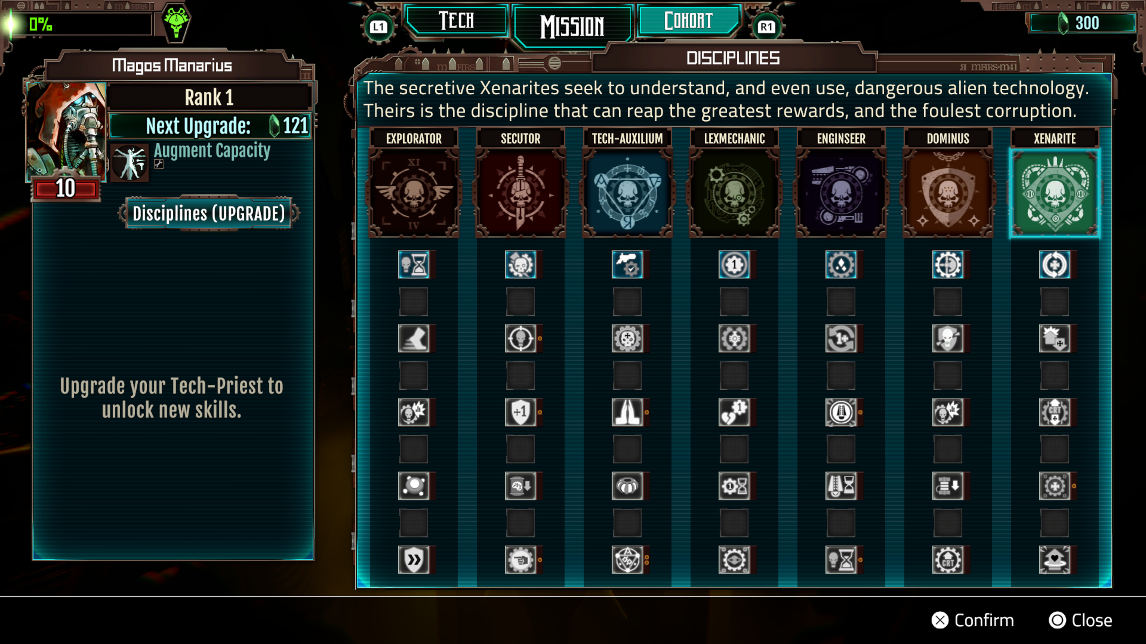Select the Dominus shield skull emblem
The image size is (1146, 644).
pyautogui.click(x=948, y=194)
